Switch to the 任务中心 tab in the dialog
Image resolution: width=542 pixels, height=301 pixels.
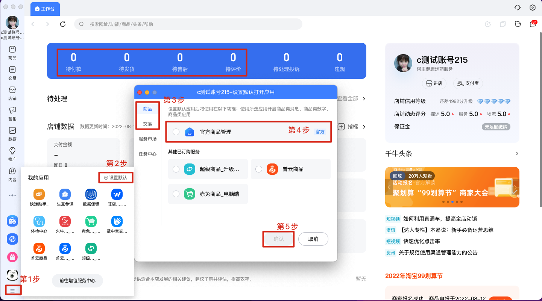tap(147, 154)
